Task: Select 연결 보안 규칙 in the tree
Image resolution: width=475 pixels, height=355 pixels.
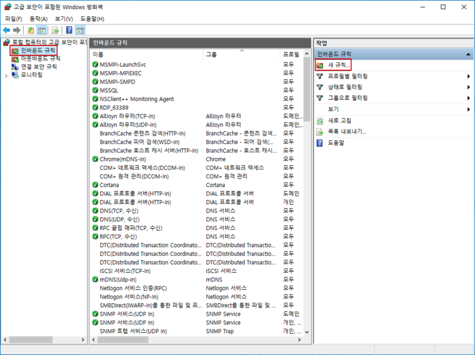Action: [x=39, y=67]
